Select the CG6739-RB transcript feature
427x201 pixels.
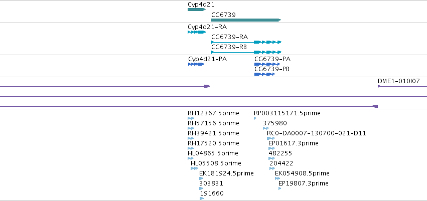[246, 52]
